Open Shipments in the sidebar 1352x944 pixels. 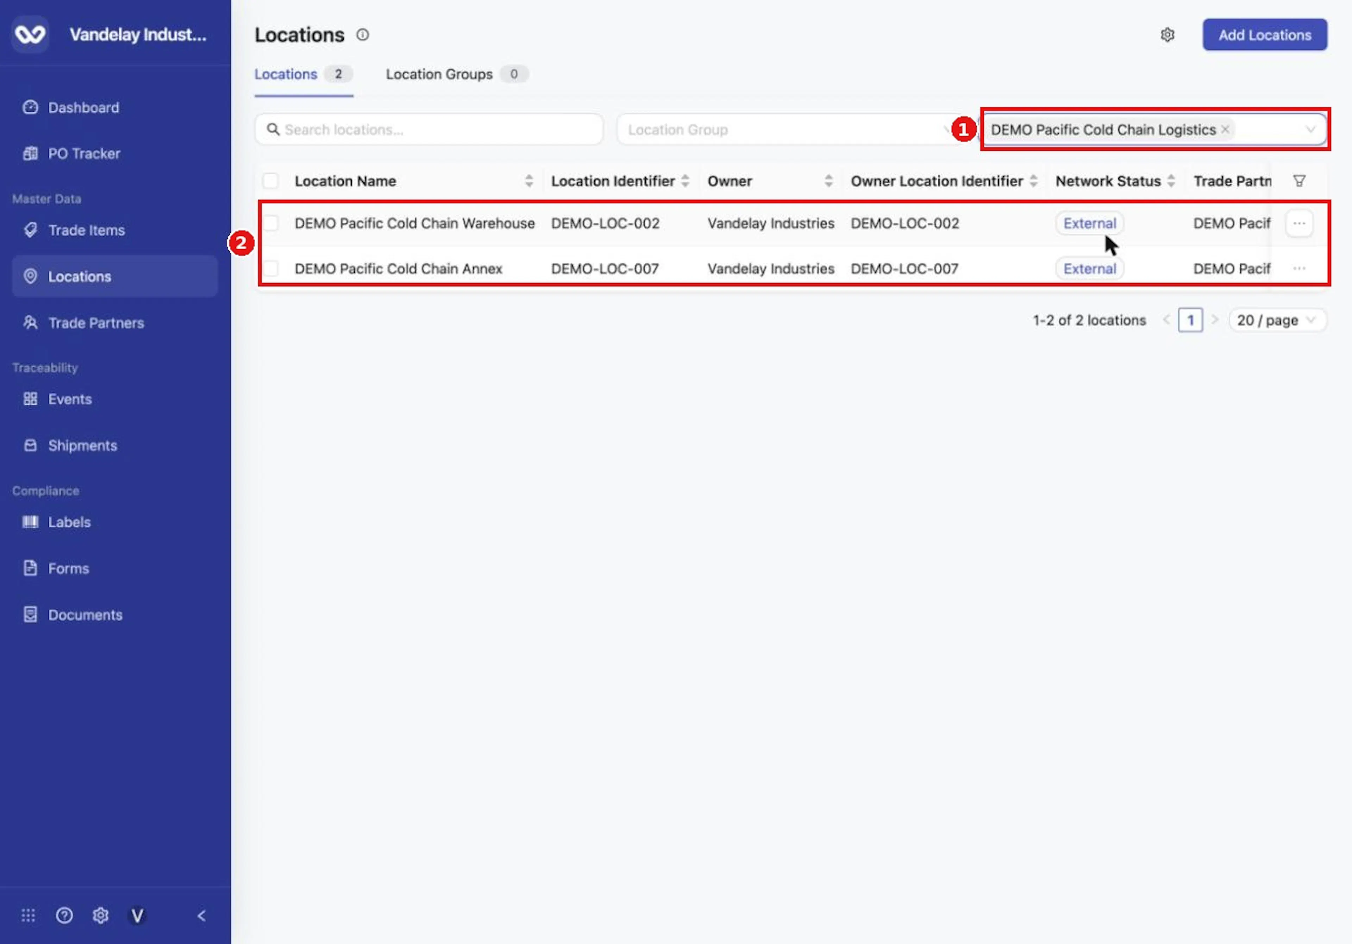point(115,446)
